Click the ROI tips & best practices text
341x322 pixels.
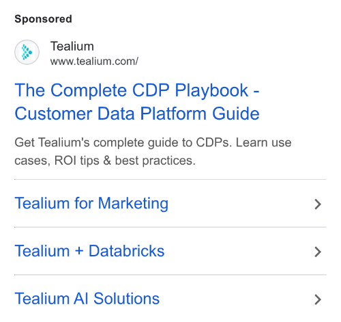click(x=125, y=161)
